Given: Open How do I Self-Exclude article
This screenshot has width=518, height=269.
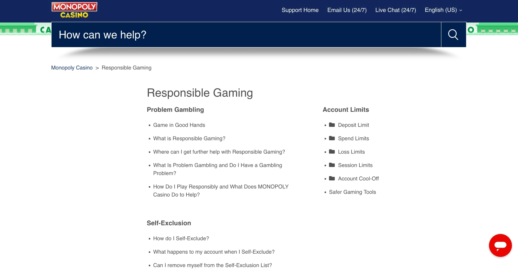Looking at the screenshot, I should click(x=181, y=238).
